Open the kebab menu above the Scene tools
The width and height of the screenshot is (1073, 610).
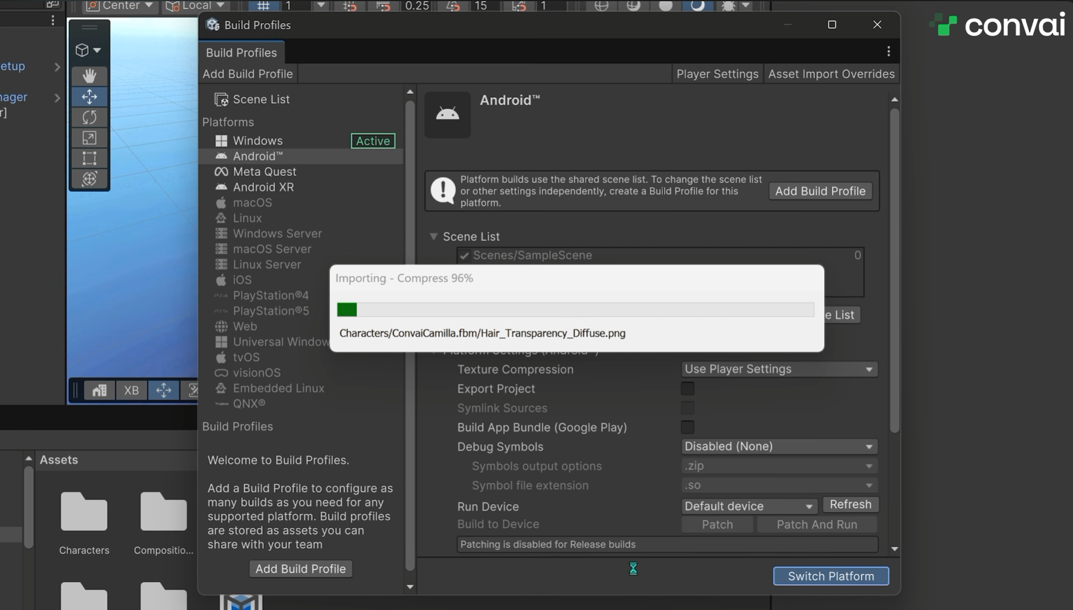(x=53, y=20)
